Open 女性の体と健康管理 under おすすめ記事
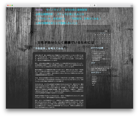139x117 pixels. coord(97,57)
